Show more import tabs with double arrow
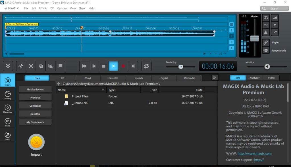 (214, 78)
